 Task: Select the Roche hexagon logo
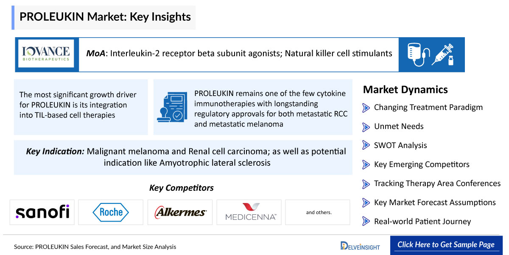pyautogui.click(x=111, y=212)
